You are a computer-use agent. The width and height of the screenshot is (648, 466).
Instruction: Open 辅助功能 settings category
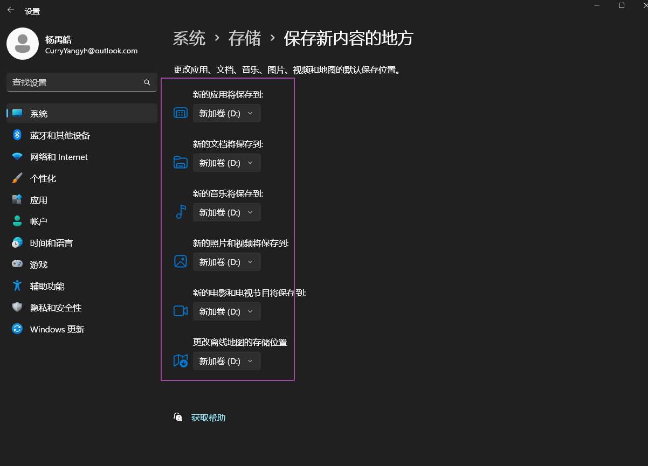82,286
